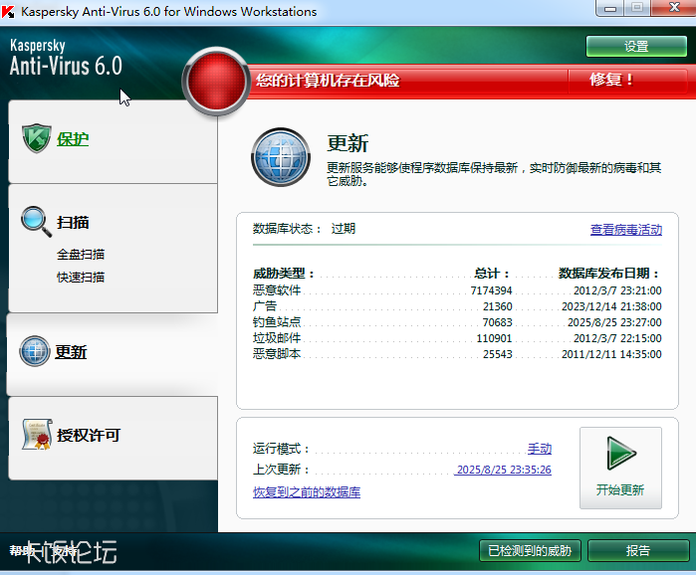This screenshot has width=696, height=575.
Task: Click the last update date link
Action: pyautogui.click(x=503, y=470)
